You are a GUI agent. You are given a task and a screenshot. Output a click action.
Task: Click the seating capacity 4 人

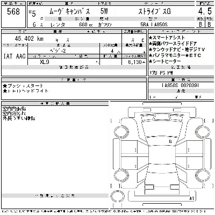pos(116,51)
